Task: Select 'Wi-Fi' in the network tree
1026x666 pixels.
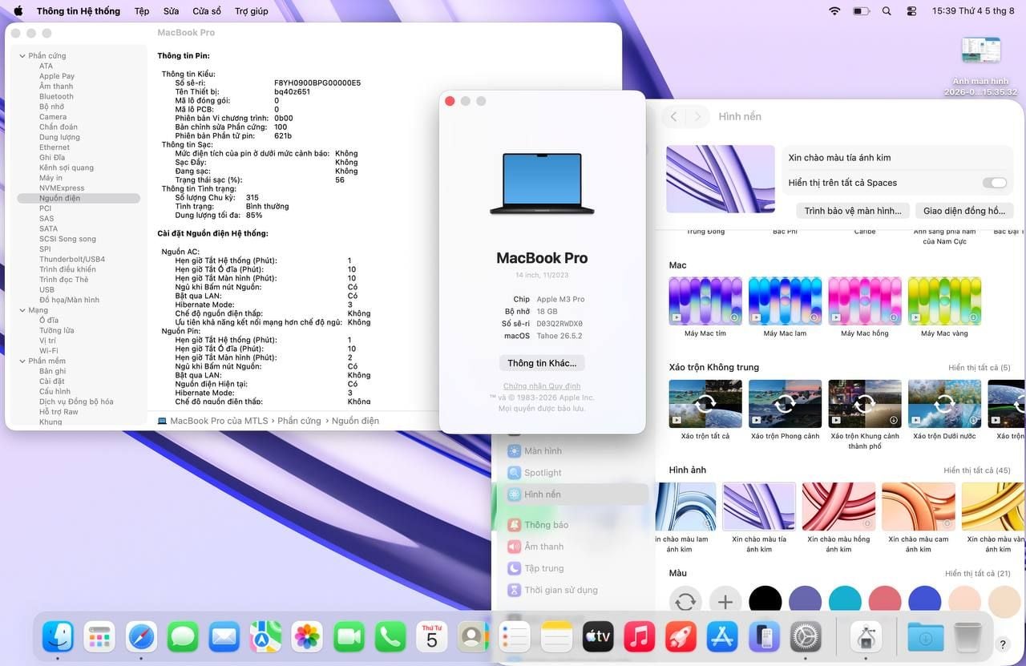Action: pos(48,351)
